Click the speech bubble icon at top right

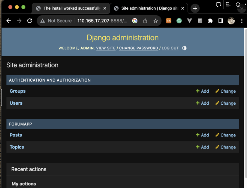(218, 5)
